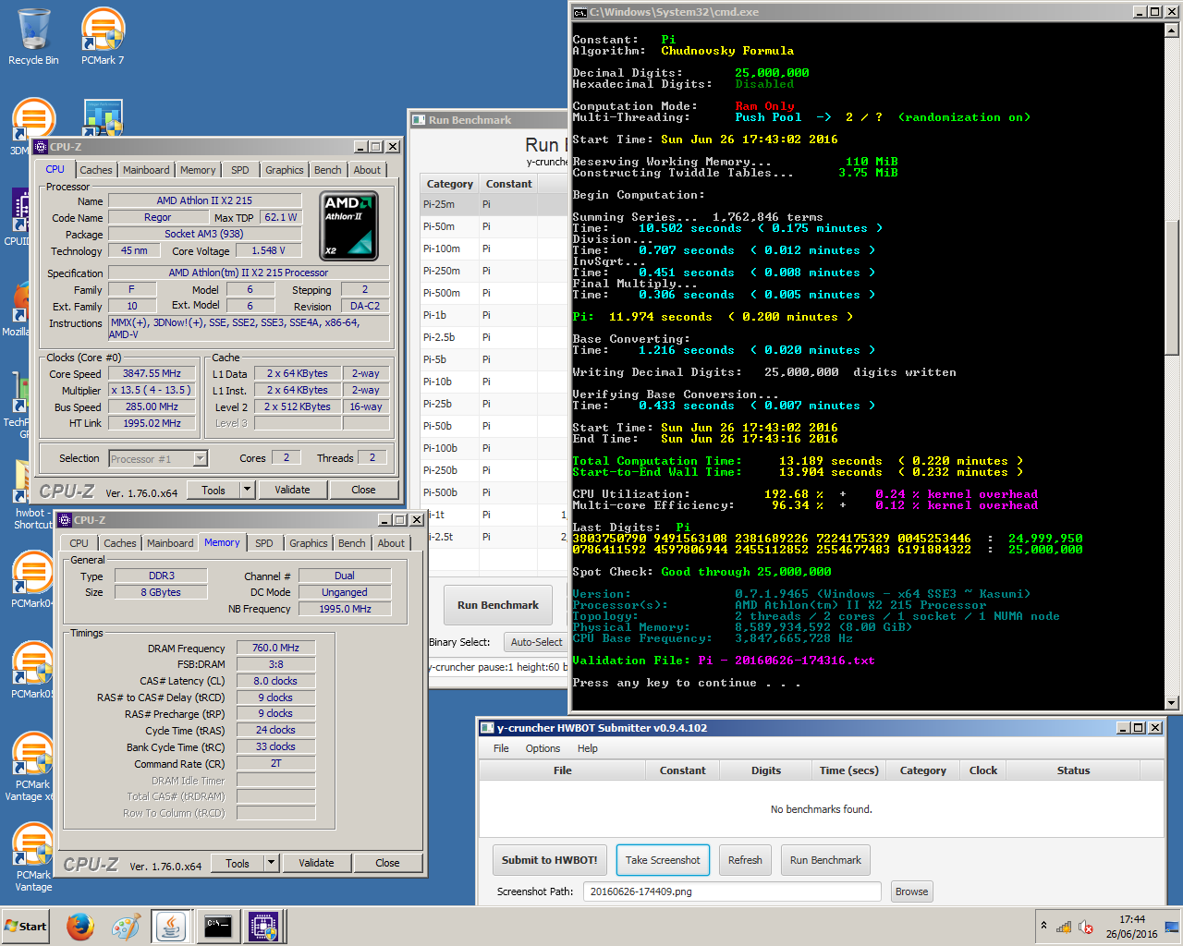Image resolution: width=1183 pixels, height=946 pixels.
Task: Click cmd.exe scrollbar up arrow
Action: click(1171, 30)
